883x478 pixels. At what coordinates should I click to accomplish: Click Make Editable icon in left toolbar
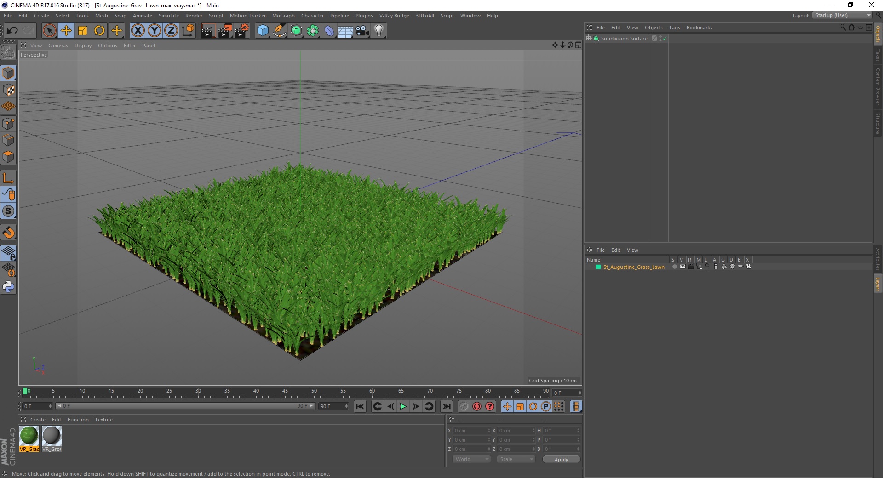point(8,52)
